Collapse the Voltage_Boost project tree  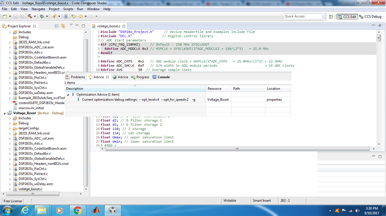coord(5,113)
